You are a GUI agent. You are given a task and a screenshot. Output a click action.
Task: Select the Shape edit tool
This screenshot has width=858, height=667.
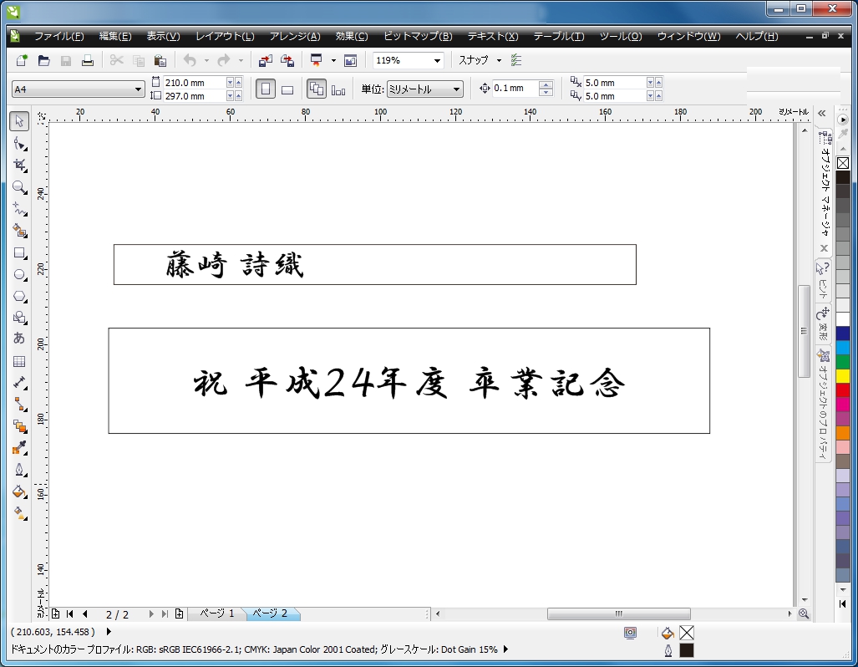point(19,144)
